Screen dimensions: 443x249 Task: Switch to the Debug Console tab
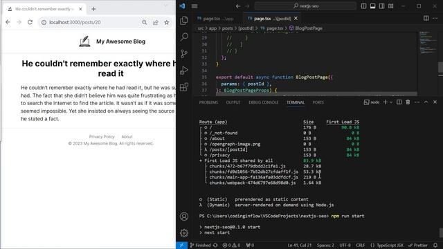point(263,102)
